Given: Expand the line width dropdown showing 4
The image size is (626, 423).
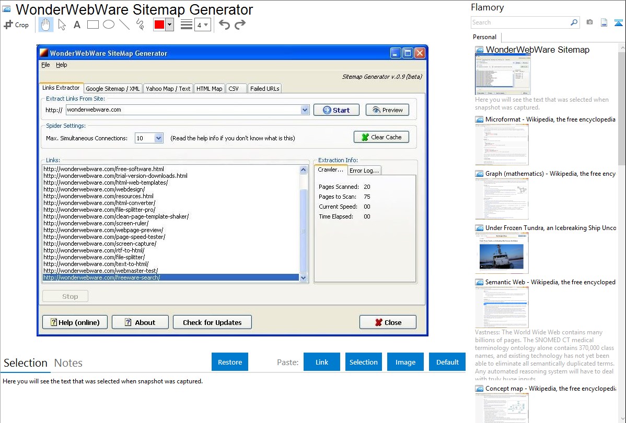Looking at the screenshot, I should [x=202, y=25].
